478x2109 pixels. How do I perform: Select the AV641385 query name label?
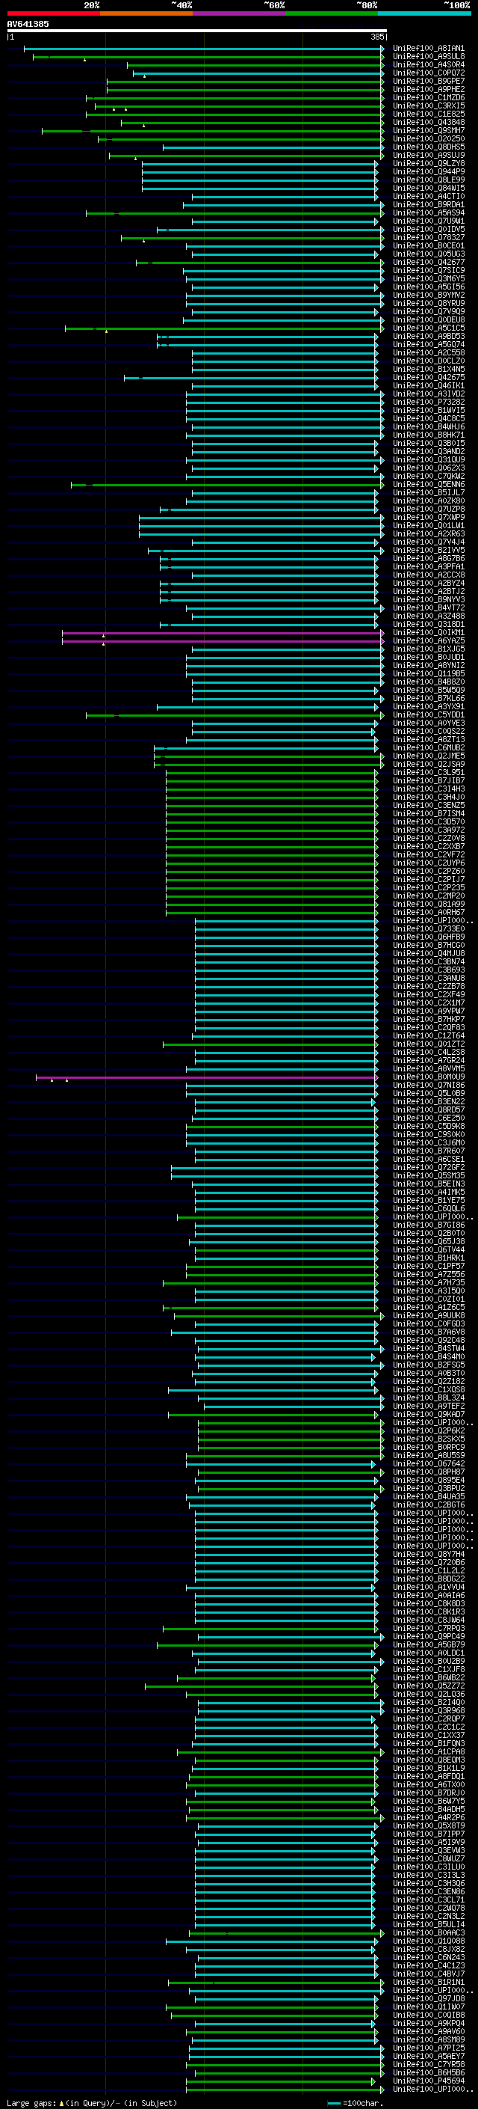click(28, 24)
